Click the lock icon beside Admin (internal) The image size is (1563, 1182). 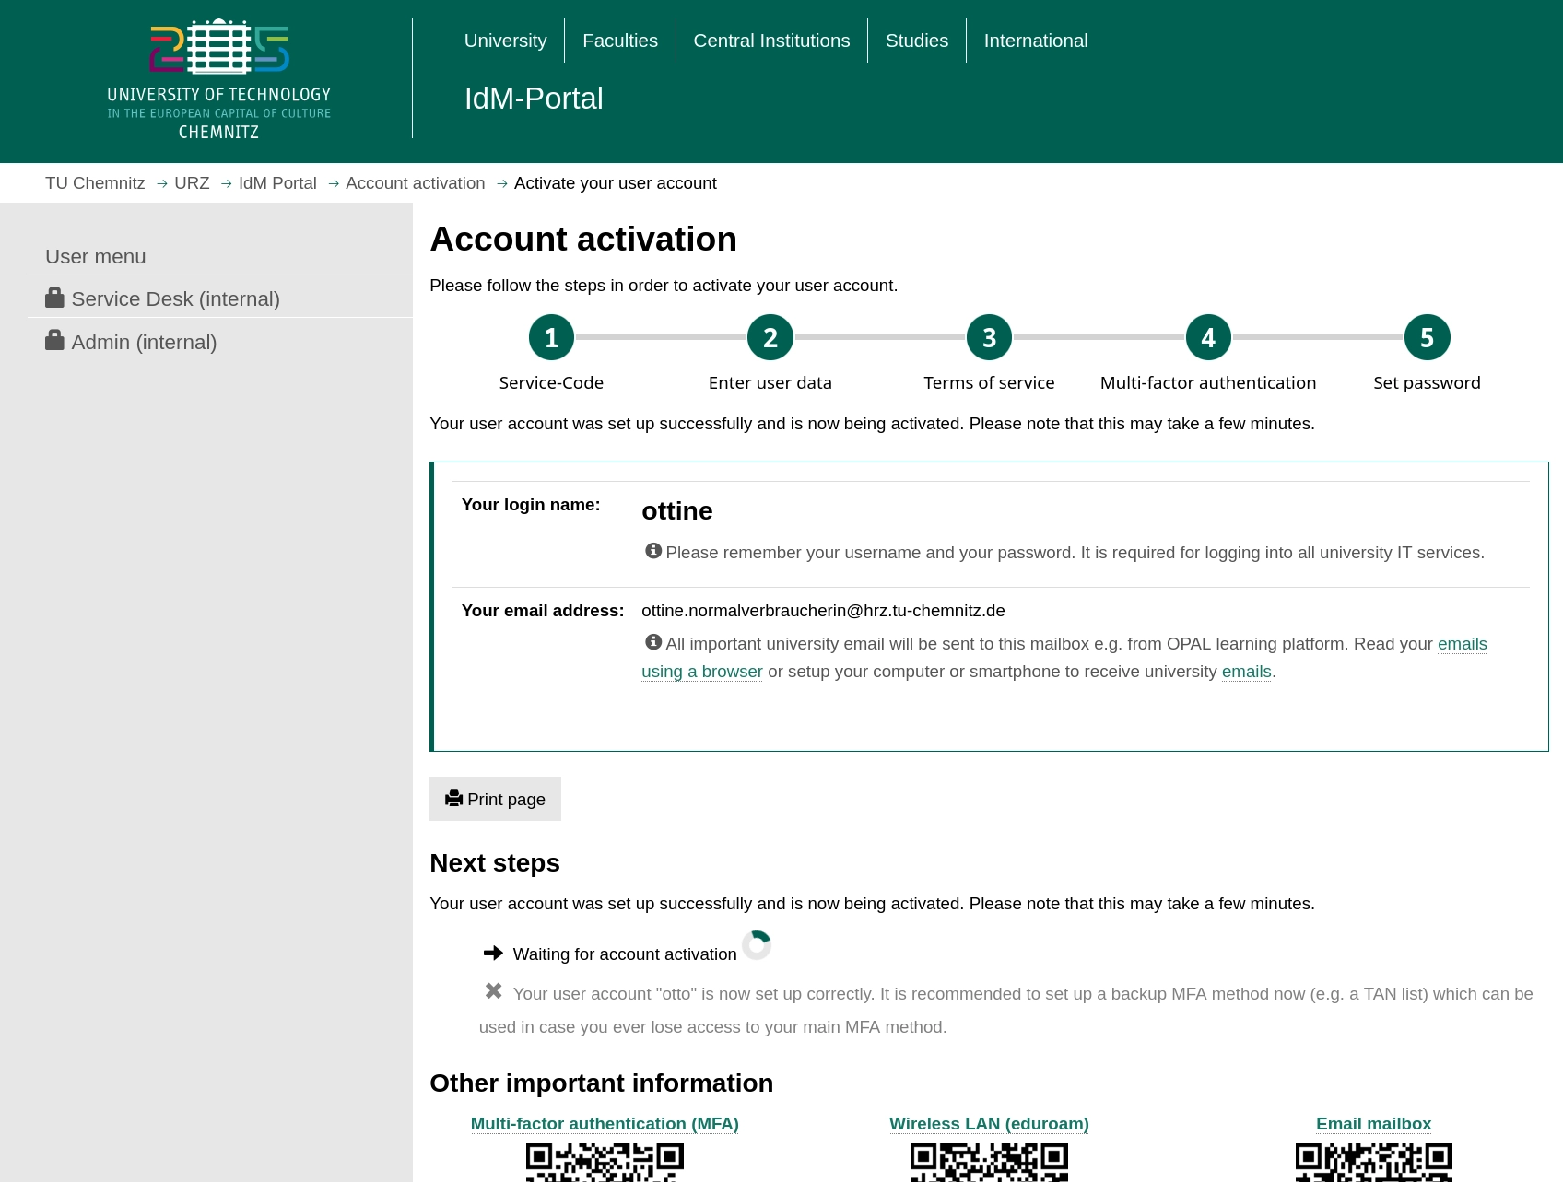coord(54,340)
